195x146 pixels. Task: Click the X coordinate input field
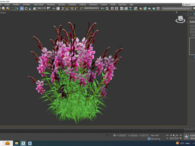[x=122, y=135]
